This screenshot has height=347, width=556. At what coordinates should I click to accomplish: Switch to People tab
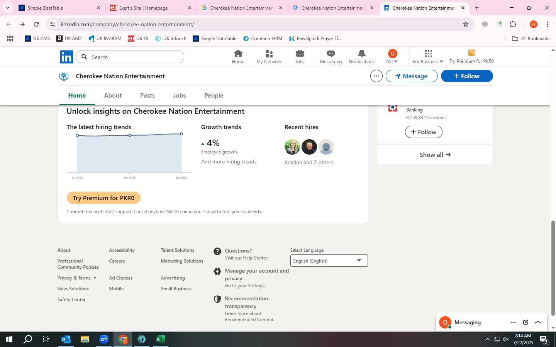point(214,95)
